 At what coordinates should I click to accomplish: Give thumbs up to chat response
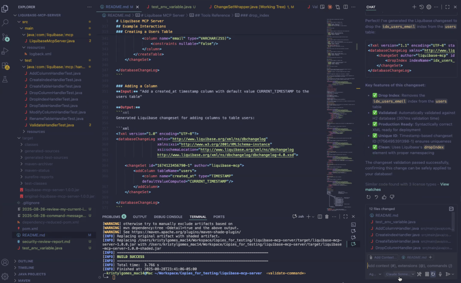(384, 197)
